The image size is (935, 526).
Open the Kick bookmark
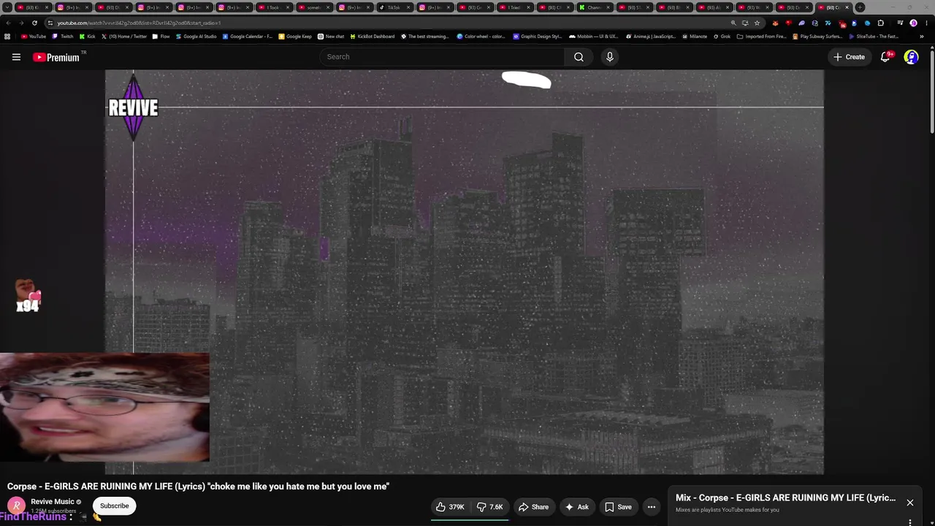88,37
